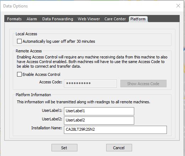Click the Local Access group label
The height and width of the screenshot is (156, 185).
(x=26, y=34)
